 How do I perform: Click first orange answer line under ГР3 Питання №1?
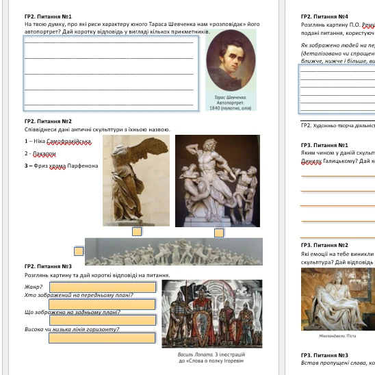click(338, 177)
